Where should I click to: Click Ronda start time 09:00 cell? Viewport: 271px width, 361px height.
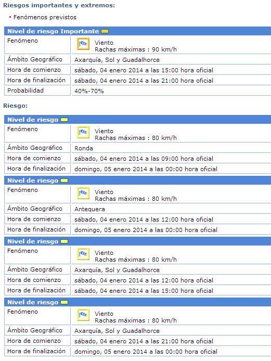(x=171, y=159)
